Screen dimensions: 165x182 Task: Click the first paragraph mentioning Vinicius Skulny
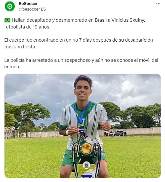75,23
